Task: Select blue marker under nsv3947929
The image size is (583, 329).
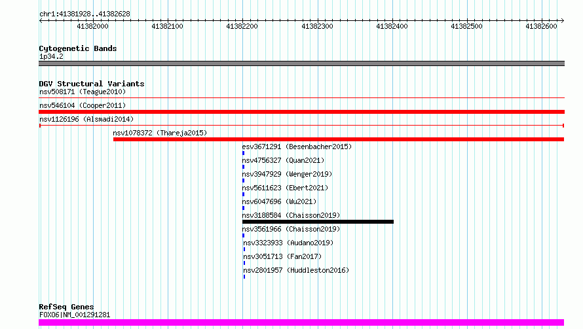Action: click(243, 181)
